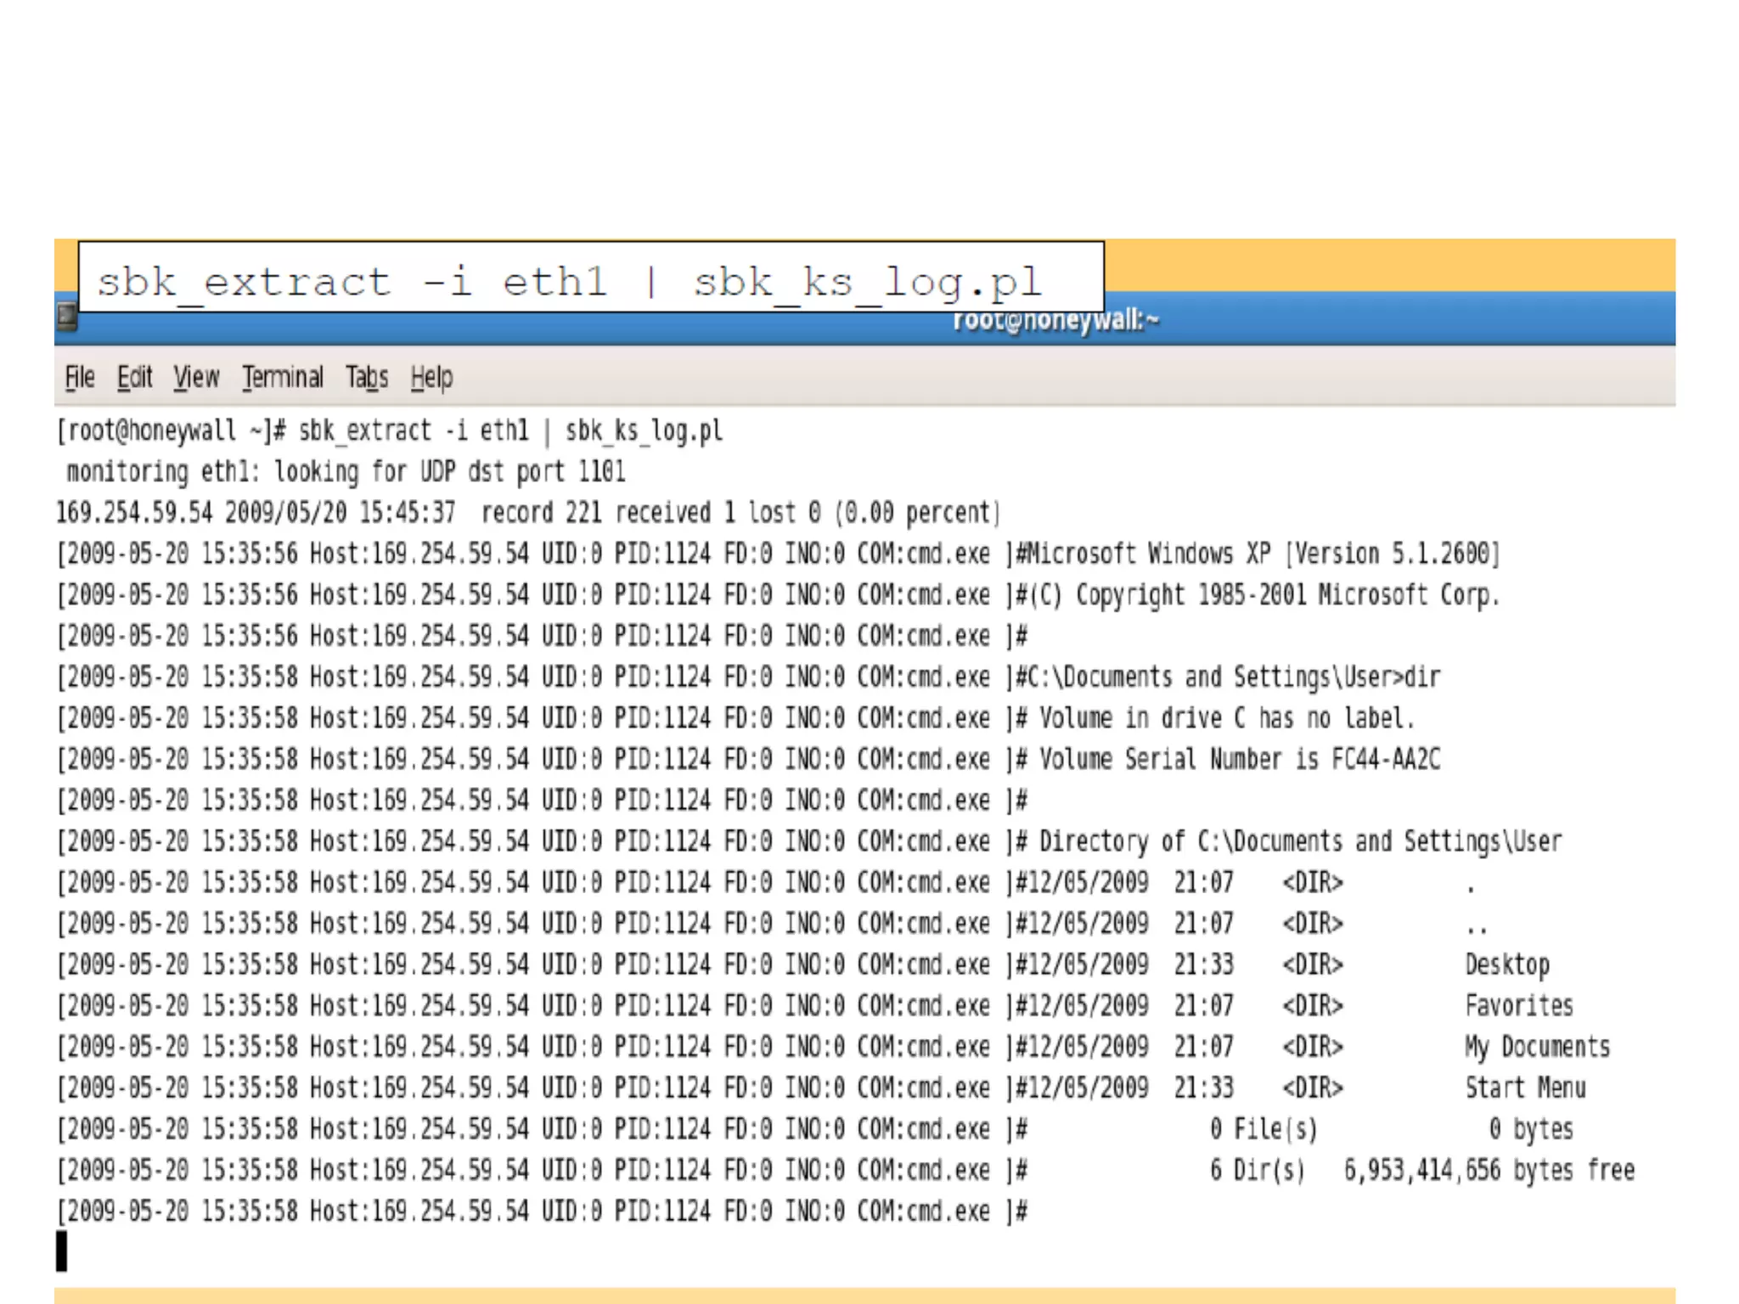Click the root@honeywall title bar text
Image resolution: width=1739 pixels, height=1304 pixels.
[x=1055, y=321]
